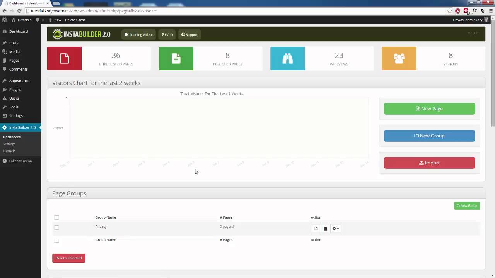Collapse the WordPress sidebar menu
This screenshot has width=495, height=278.
17,161
